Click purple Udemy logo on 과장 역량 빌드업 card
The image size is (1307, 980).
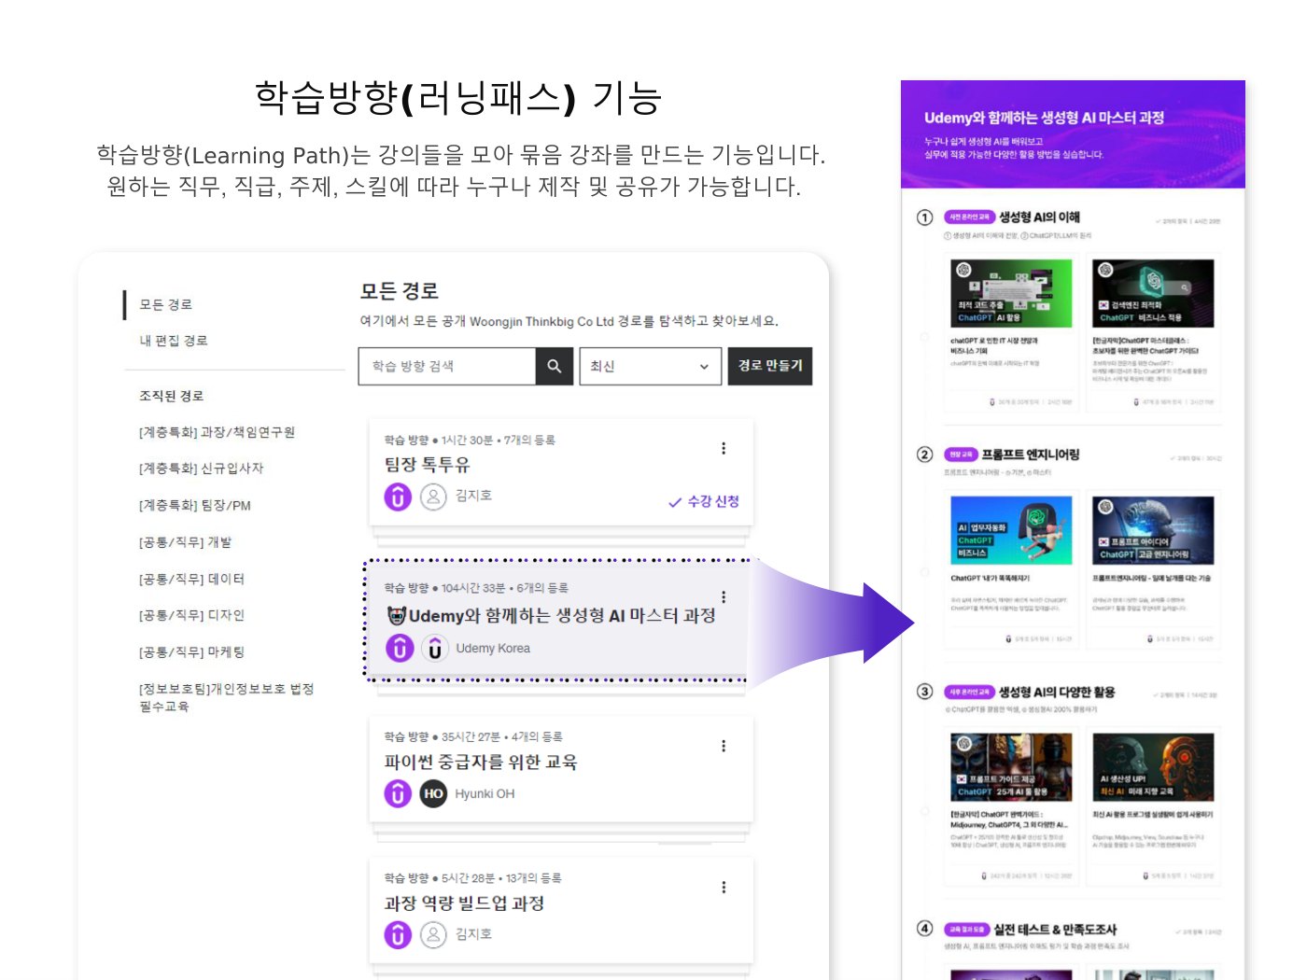click(398, 934)
